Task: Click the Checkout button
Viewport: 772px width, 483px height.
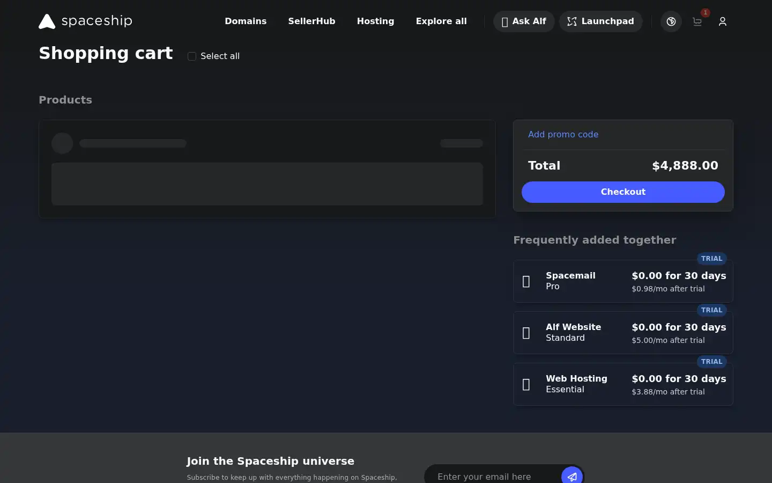Action: 623,192
